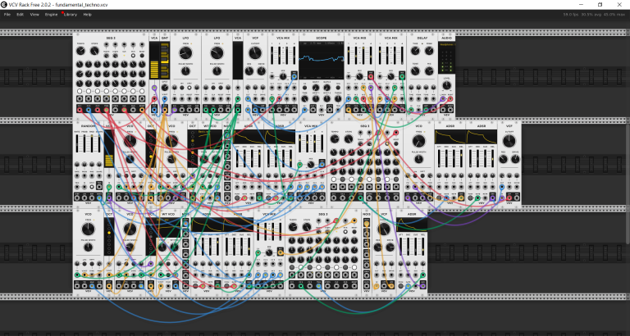The width and height of the screenshot is (630, 336).
Task: Open the Library menu
Action: tap(71, 15)
